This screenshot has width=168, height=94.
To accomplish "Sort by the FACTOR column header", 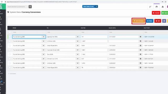I will tap(83, 28).
